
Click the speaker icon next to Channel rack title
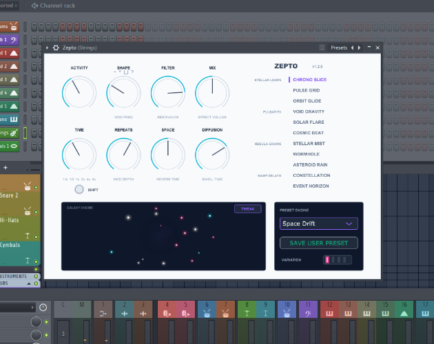(x=34, y=6)
